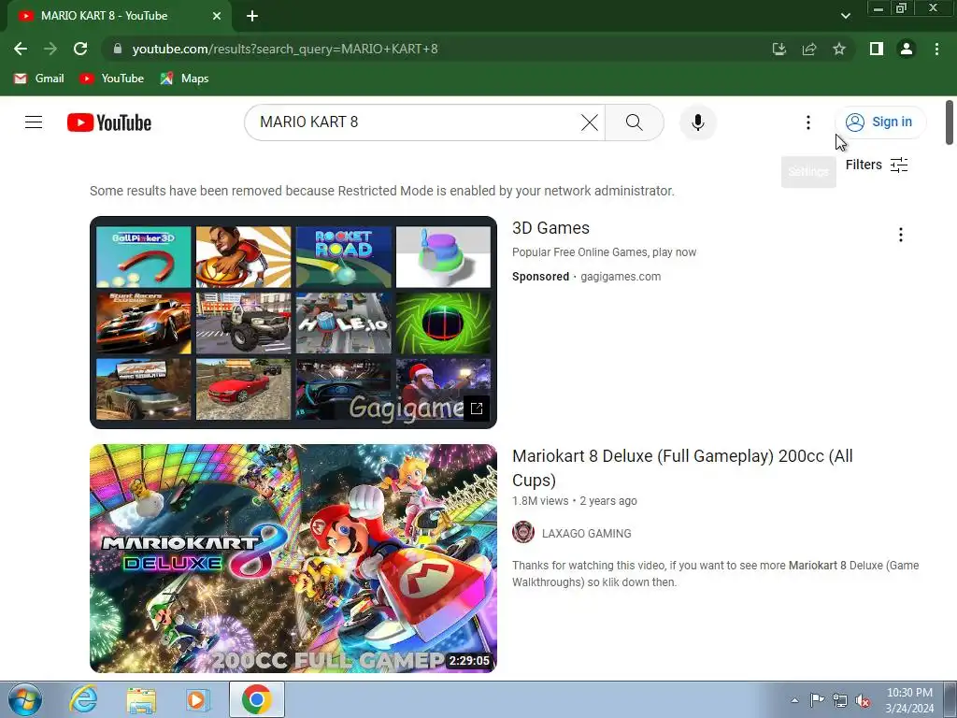Click the muted volume tray icon
Screen dimensions: 957x718
[x=863, y=700]
